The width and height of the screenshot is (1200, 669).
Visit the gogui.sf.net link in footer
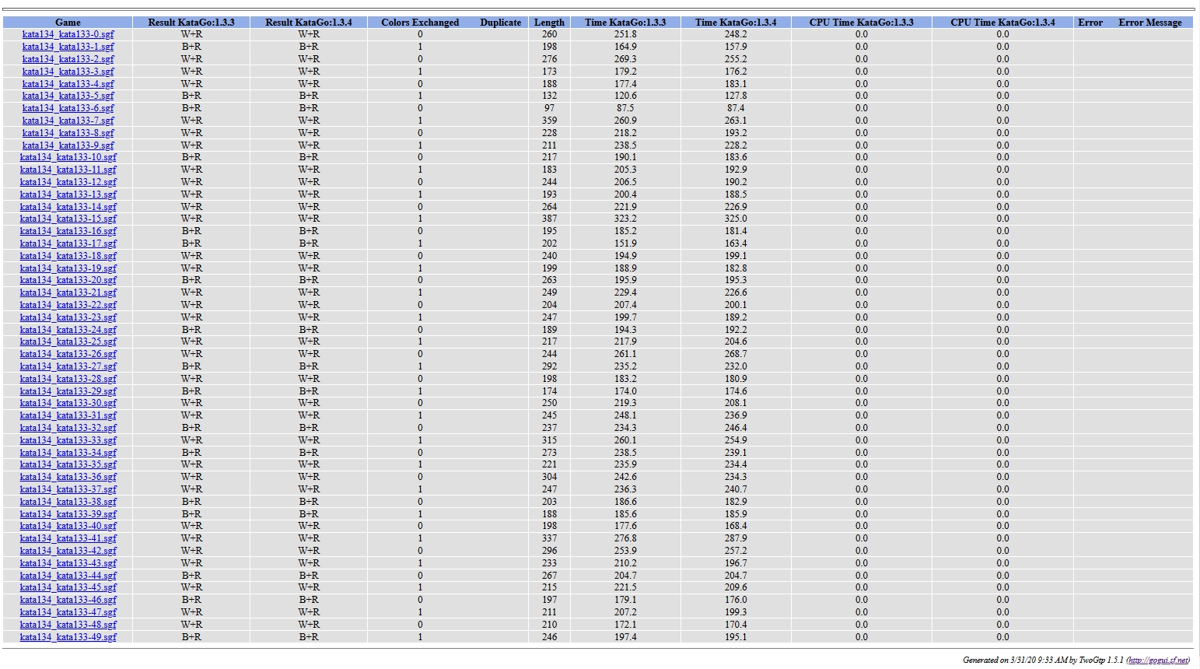(1158, 660)
